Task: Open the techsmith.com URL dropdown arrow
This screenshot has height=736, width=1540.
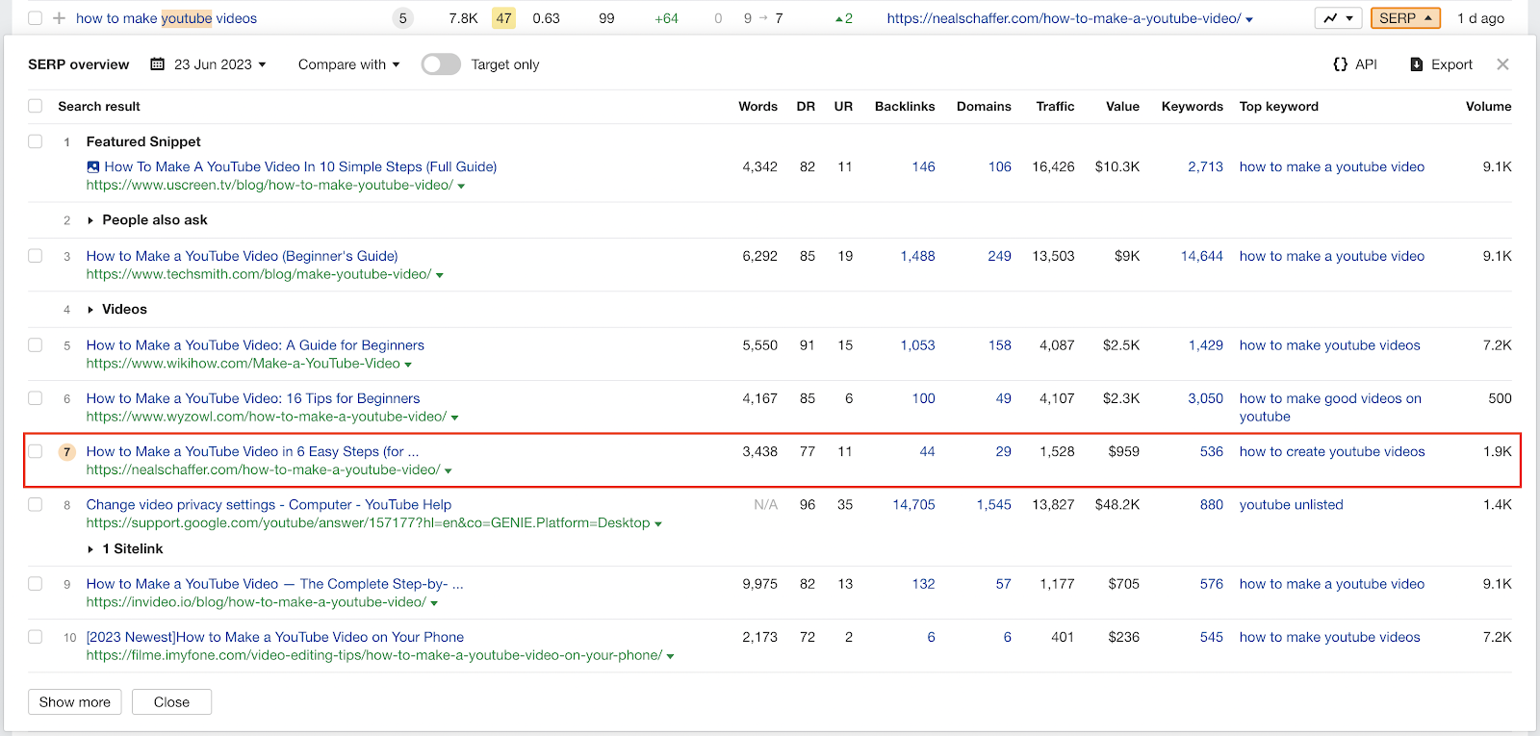Action: tap(440, 276)
